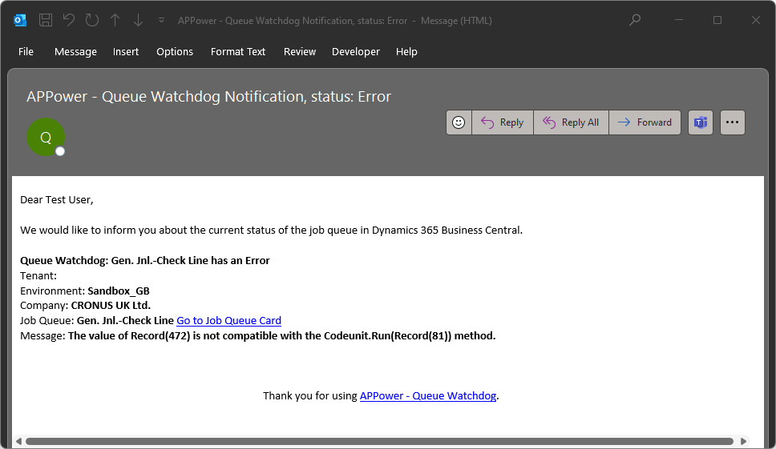The height and width of the screenshot is (449, 776).
Task: Click the bold Queue Watchdog error heading
Action: coord(145,260)
